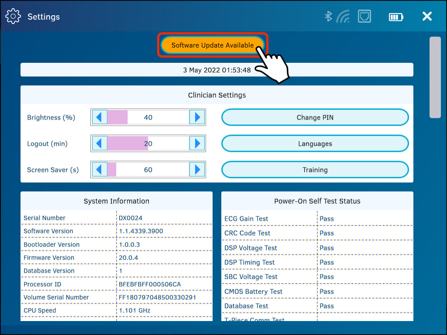
Task: Open the Languages selection
Action: pos(315,144)
